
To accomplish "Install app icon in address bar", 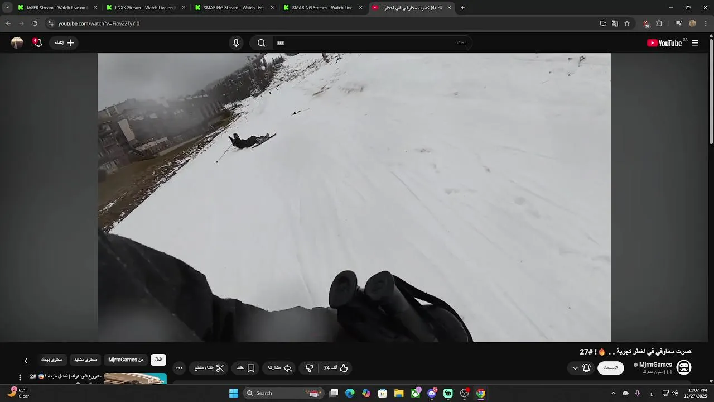I will (x=603, y=23).
